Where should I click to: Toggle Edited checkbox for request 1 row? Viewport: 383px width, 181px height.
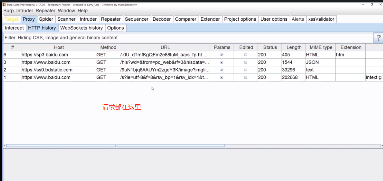246,78
